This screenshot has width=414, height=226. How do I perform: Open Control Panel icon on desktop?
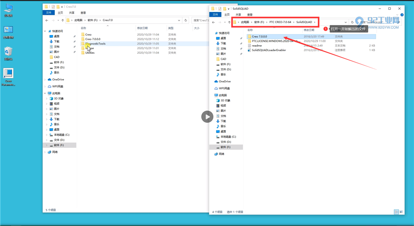(x=8, y=32)
